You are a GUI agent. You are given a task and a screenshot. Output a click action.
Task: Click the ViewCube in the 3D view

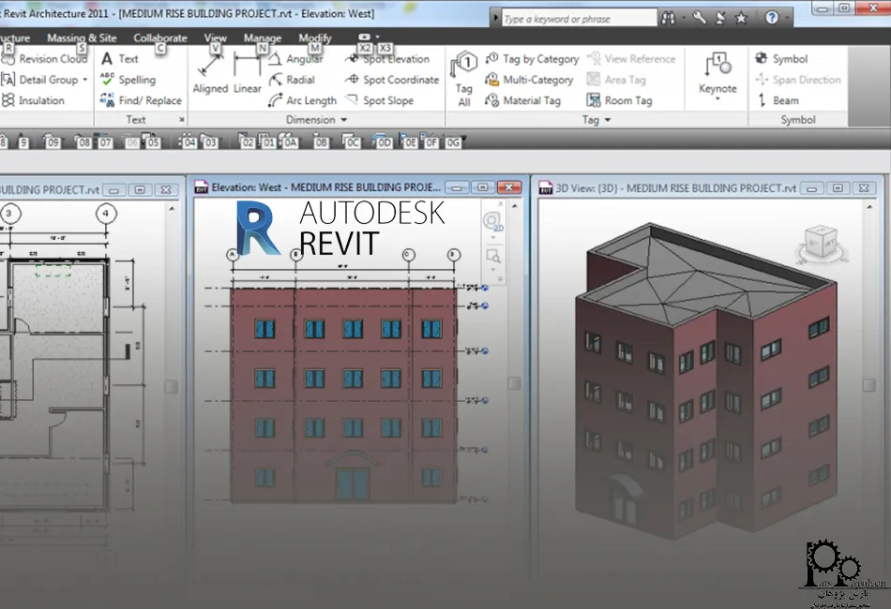coord(822,244)
